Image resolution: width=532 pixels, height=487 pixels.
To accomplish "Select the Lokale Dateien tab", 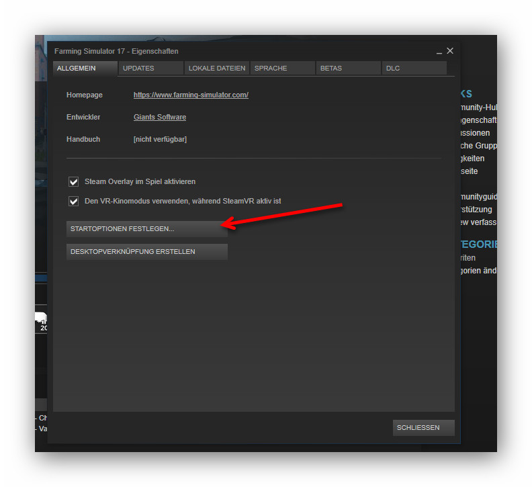I will coord(216,69).
